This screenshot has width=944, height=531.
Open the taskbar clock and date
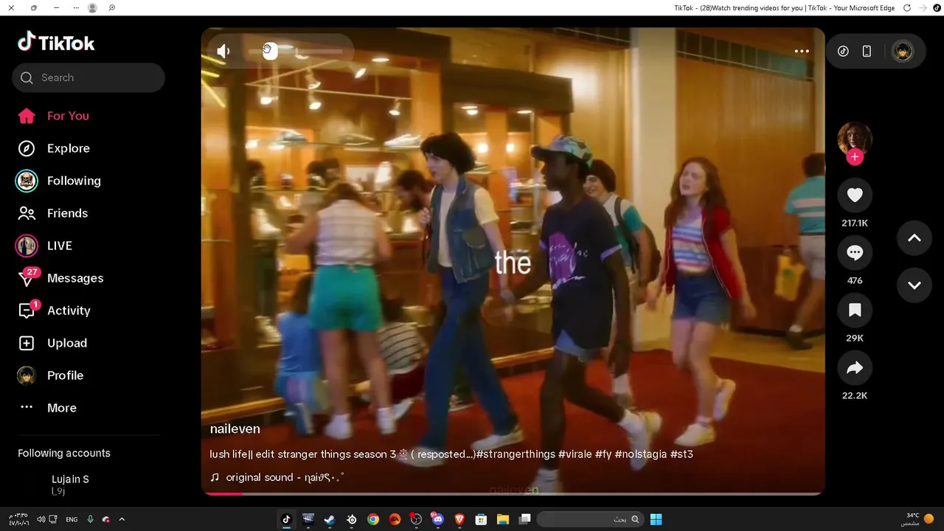pos(19,519)
